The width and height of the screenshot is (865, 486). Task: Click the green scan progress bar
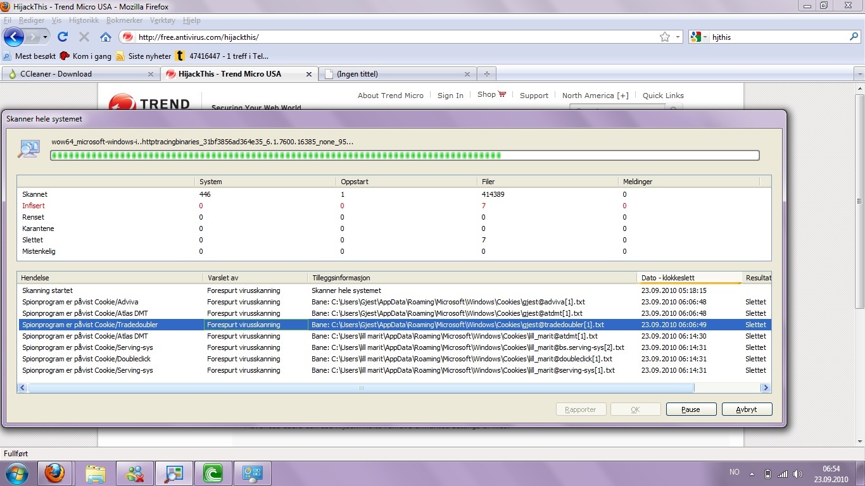click(x=405, y=155)
